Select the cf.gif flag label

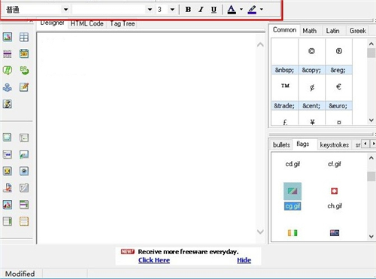click(335, 164)
